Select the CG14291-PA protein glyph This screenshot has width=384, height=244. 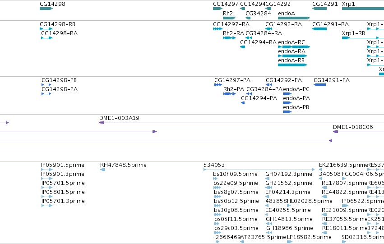pos(319,85)
